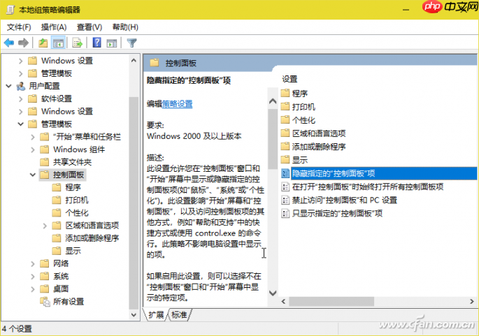Click the 控制面板 header folder icon
Screen dimensions: 479x336
[x=155, y=63]
